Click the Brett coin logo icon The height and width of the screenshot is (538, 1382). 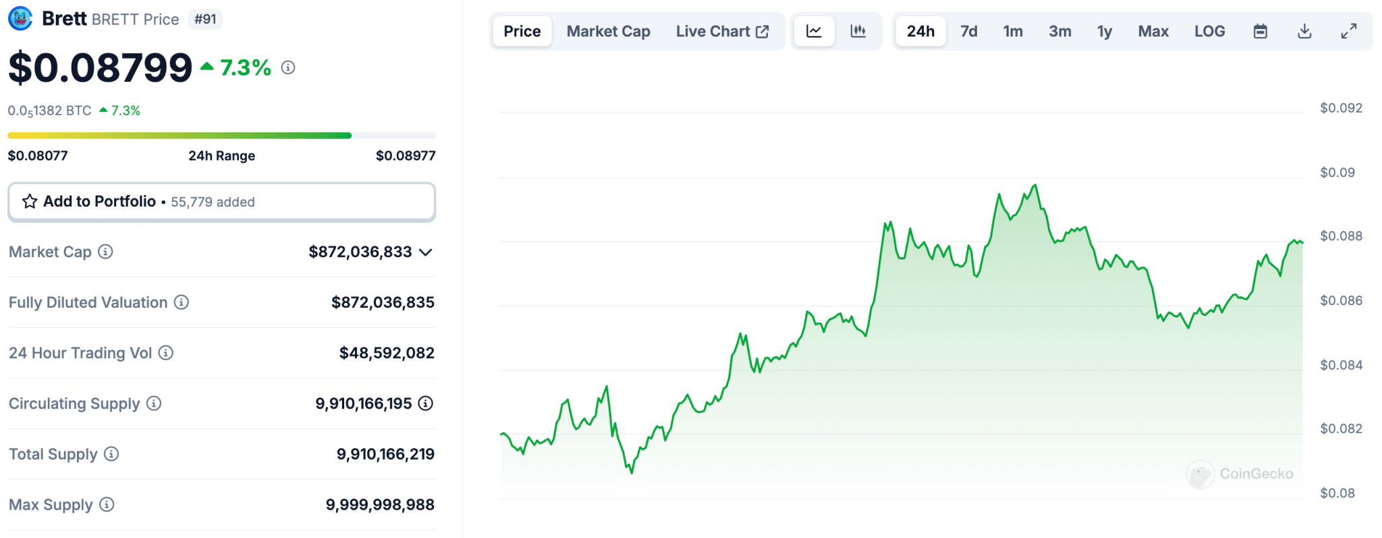coord(20,18)
